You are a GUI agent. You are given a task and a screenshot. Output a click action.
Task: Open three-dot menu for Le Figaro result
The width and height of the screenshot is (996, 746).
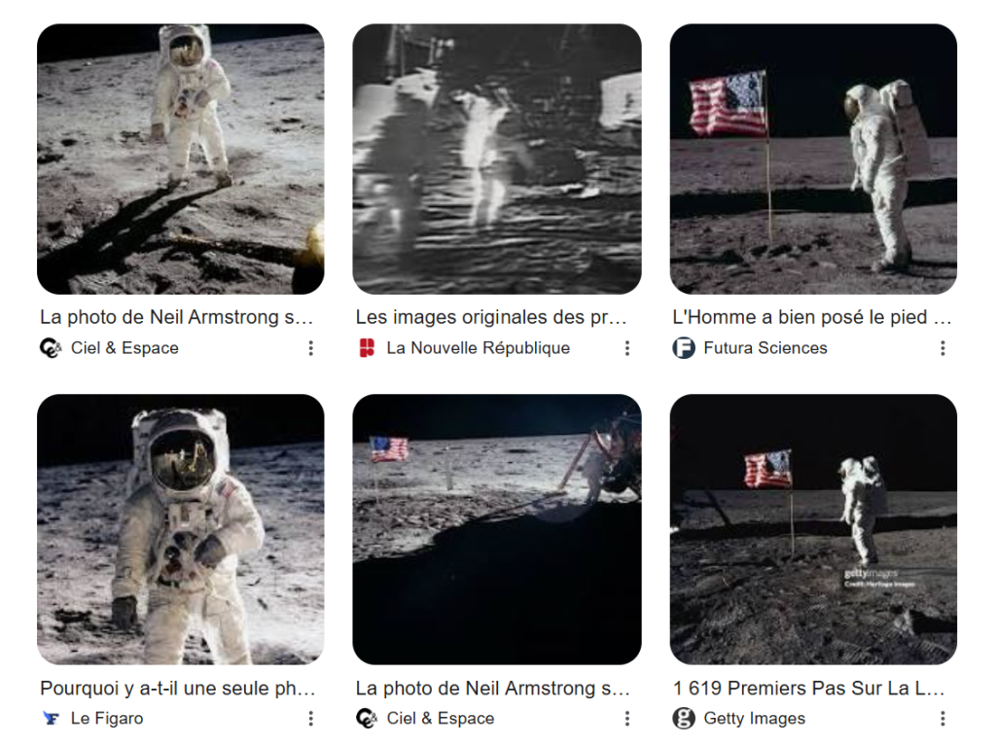(310, 718)
